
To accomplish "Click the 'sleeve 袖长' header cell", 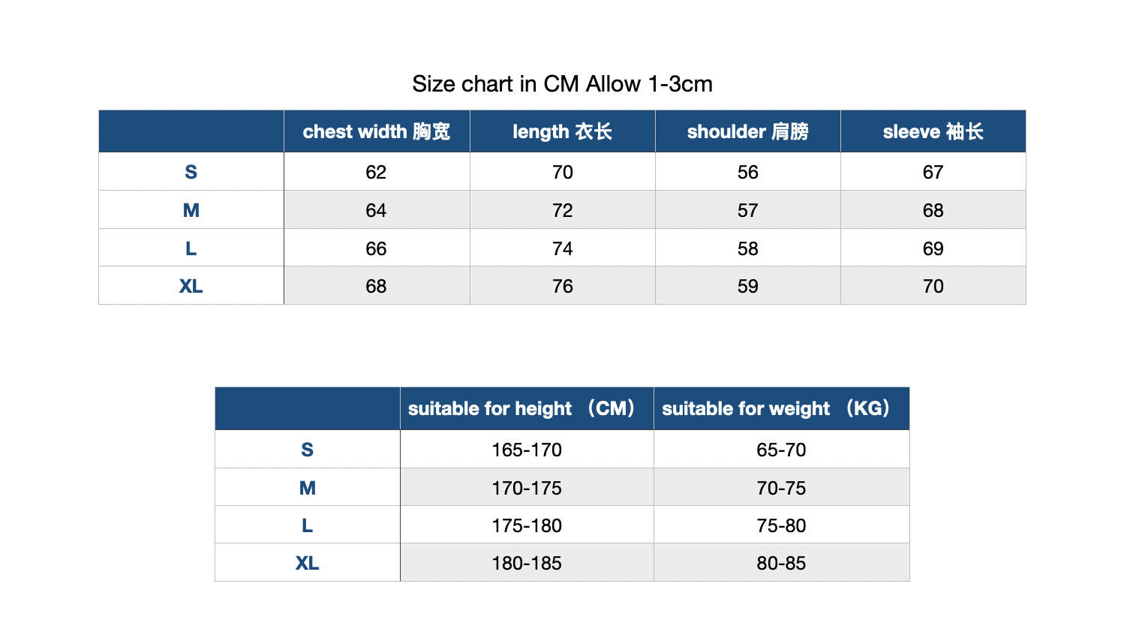I will (x=933, y=131).
